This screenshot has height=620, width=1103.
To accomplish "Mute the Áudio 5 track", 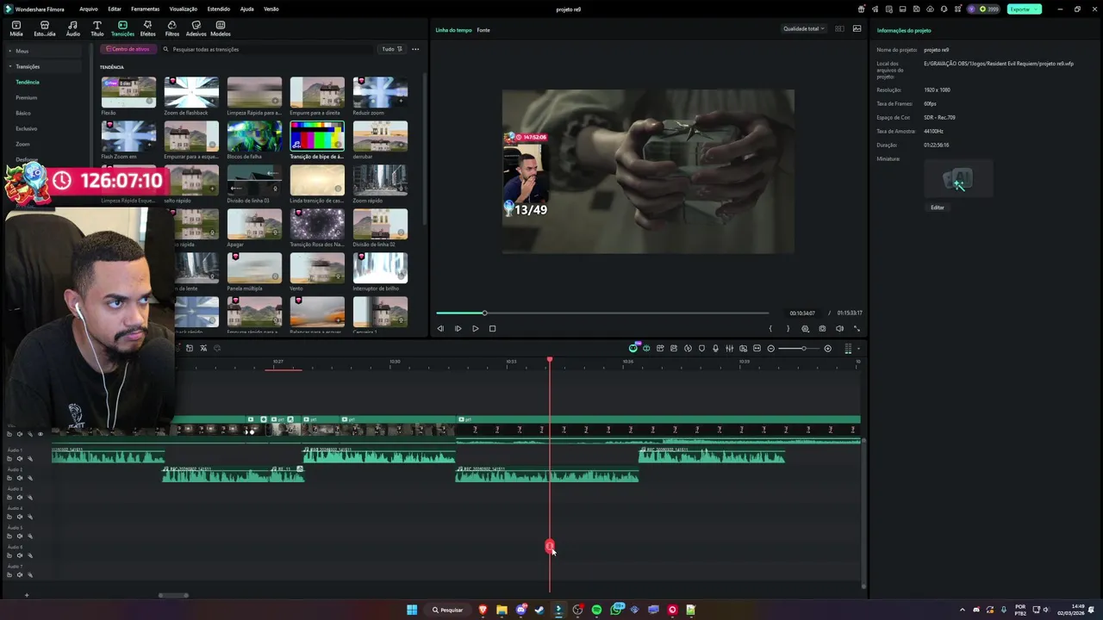I will tap(20, 536).
